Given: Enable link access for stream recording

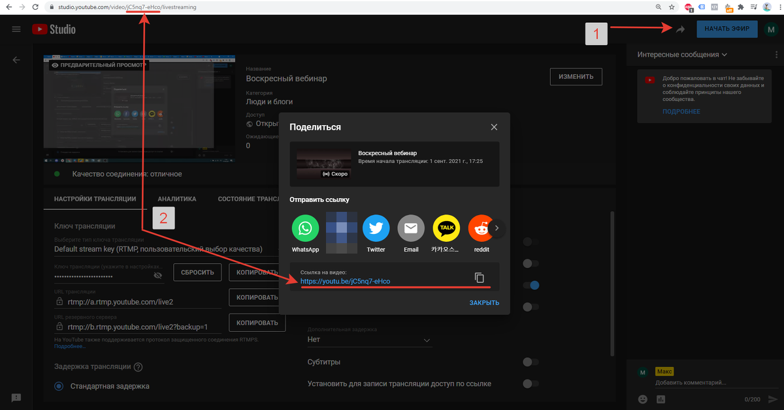Looking at the screenshot, I should pos(531,384).
